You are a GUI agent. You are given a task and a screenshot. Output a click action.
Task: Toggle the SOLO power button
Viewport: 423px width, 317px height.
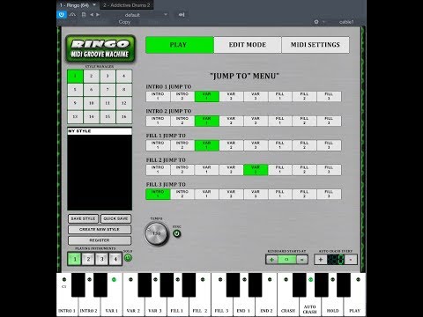128,258
